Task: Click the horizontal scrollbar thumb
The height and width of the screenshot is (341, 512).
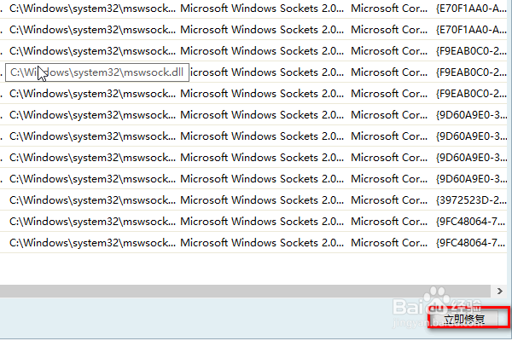Action: tap(245, 291)
